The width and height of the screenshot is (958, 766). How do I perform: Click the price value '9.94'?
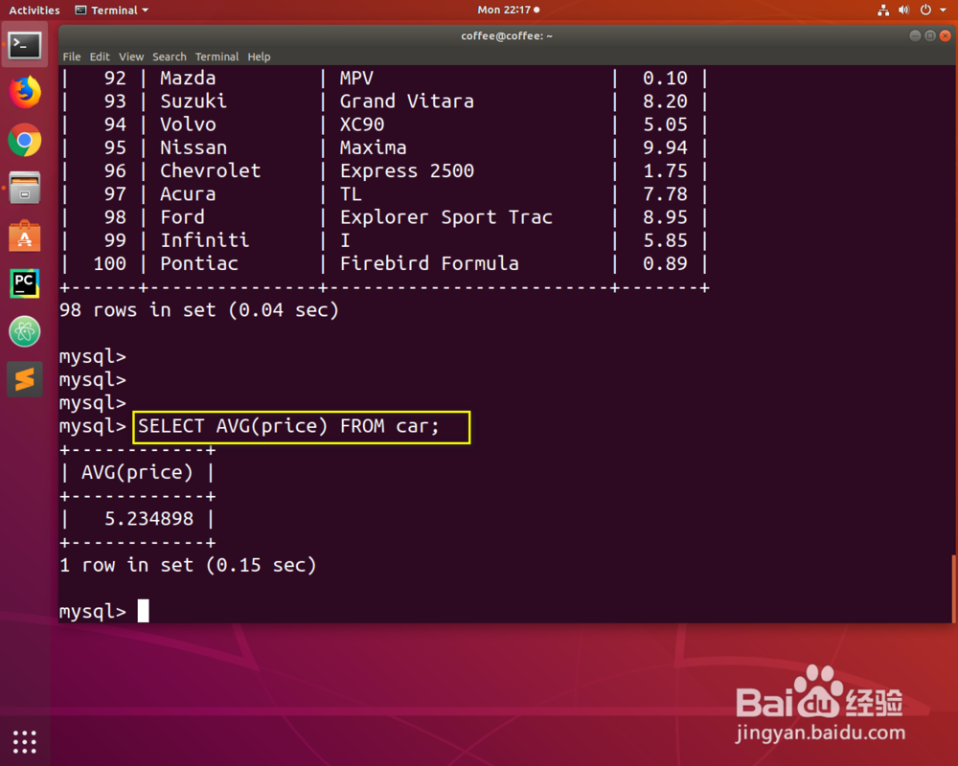click(665, 147)
